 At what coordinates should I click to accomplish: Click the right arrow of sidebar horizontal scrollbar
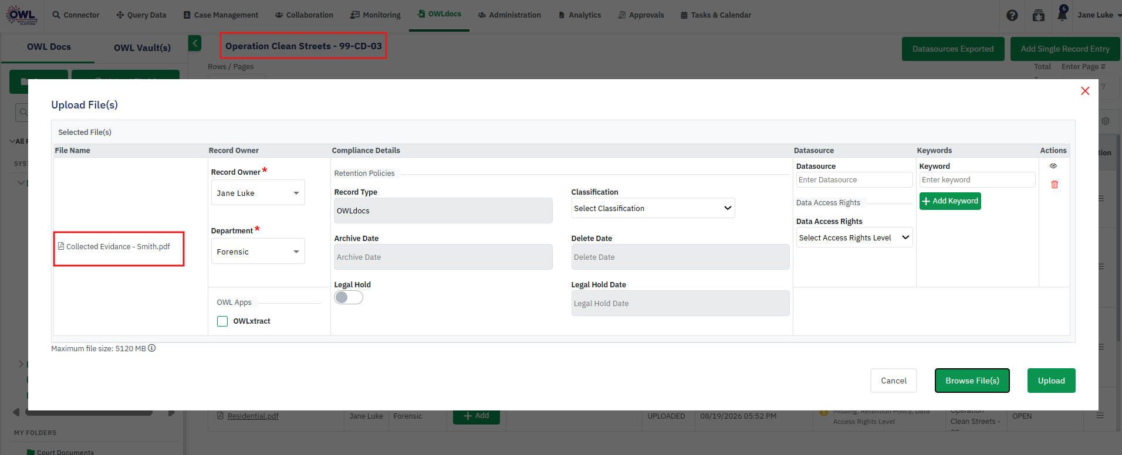[171, 413]
